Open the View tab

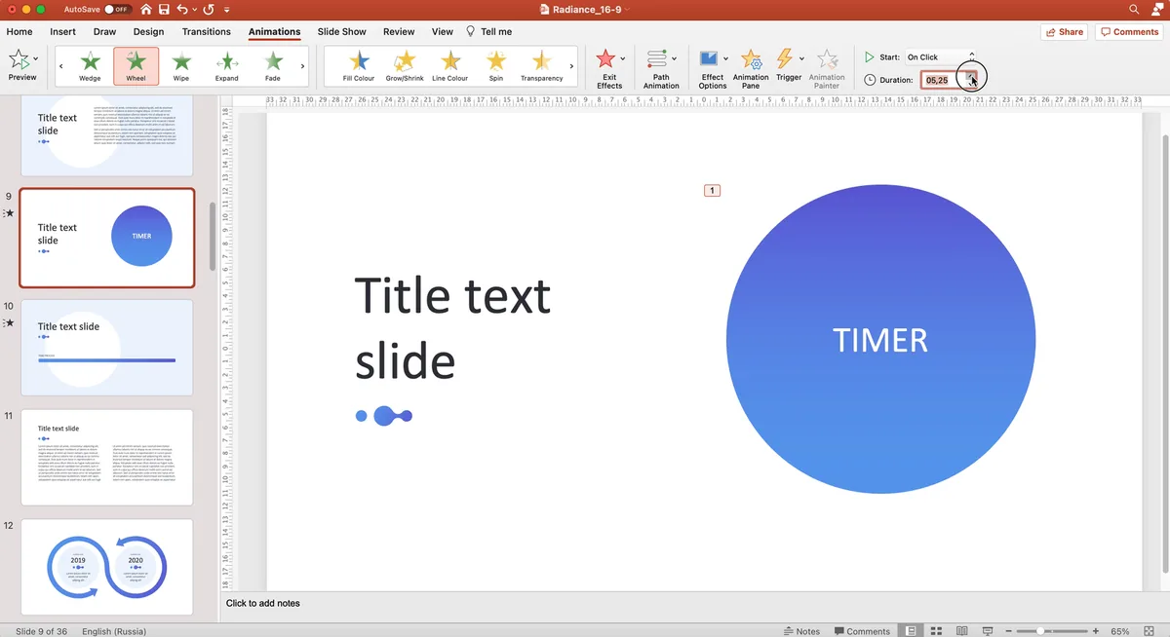point(443,31)
